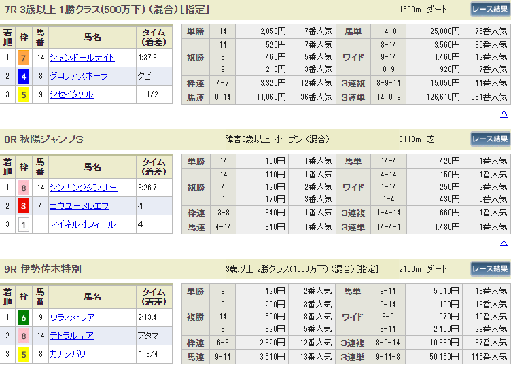This screenshot has height=365, width=511.
Task: Open horse page for ウラノメトリア
Action: click(72, 317)
